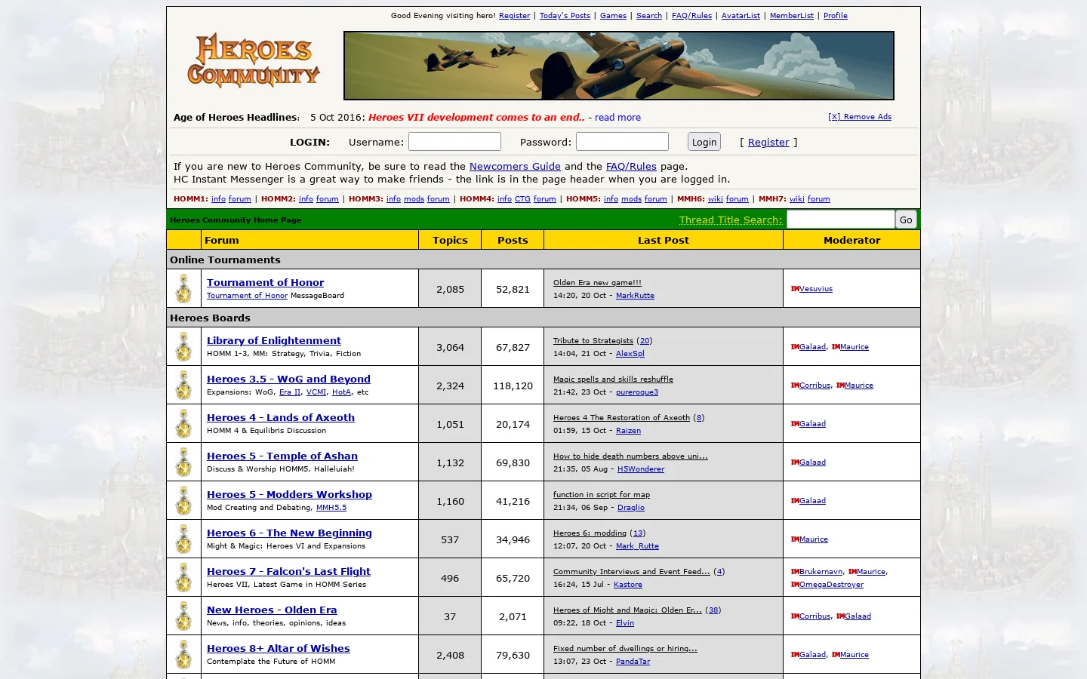This screenshot has height=679, width=1087.
Task: Click the Falcon's Last Flight forum icon
Action: [183, 577]
